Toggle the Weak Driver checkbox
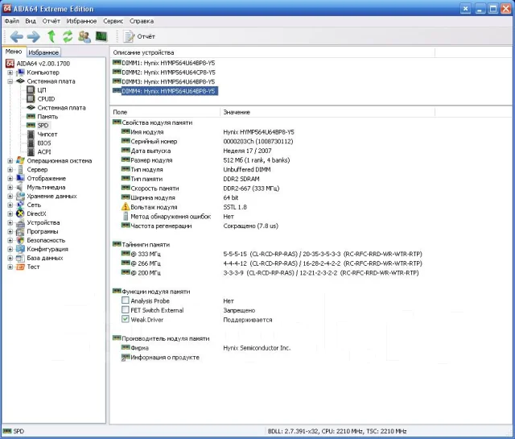The image size is (515, 439). (126, 319)
